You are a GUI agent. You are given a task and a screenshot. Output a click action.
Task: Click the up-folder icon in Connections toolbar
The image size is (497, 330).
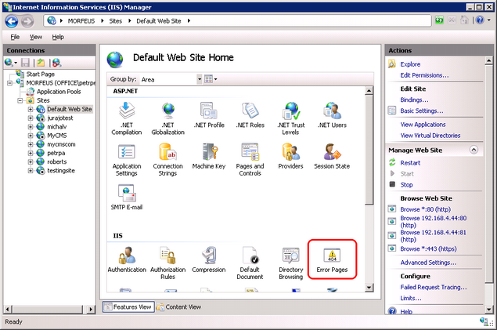(x=41, y=63)
